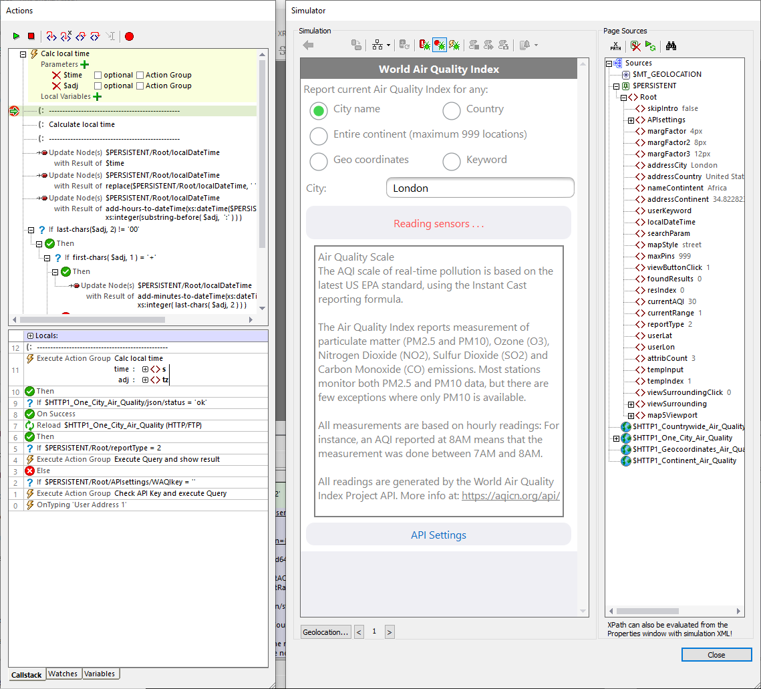Image resolution: width=761 pixels, height=689 pixels.
Task: Click the XPath evaluate icon in Page Sources
Action: (615, 46)
